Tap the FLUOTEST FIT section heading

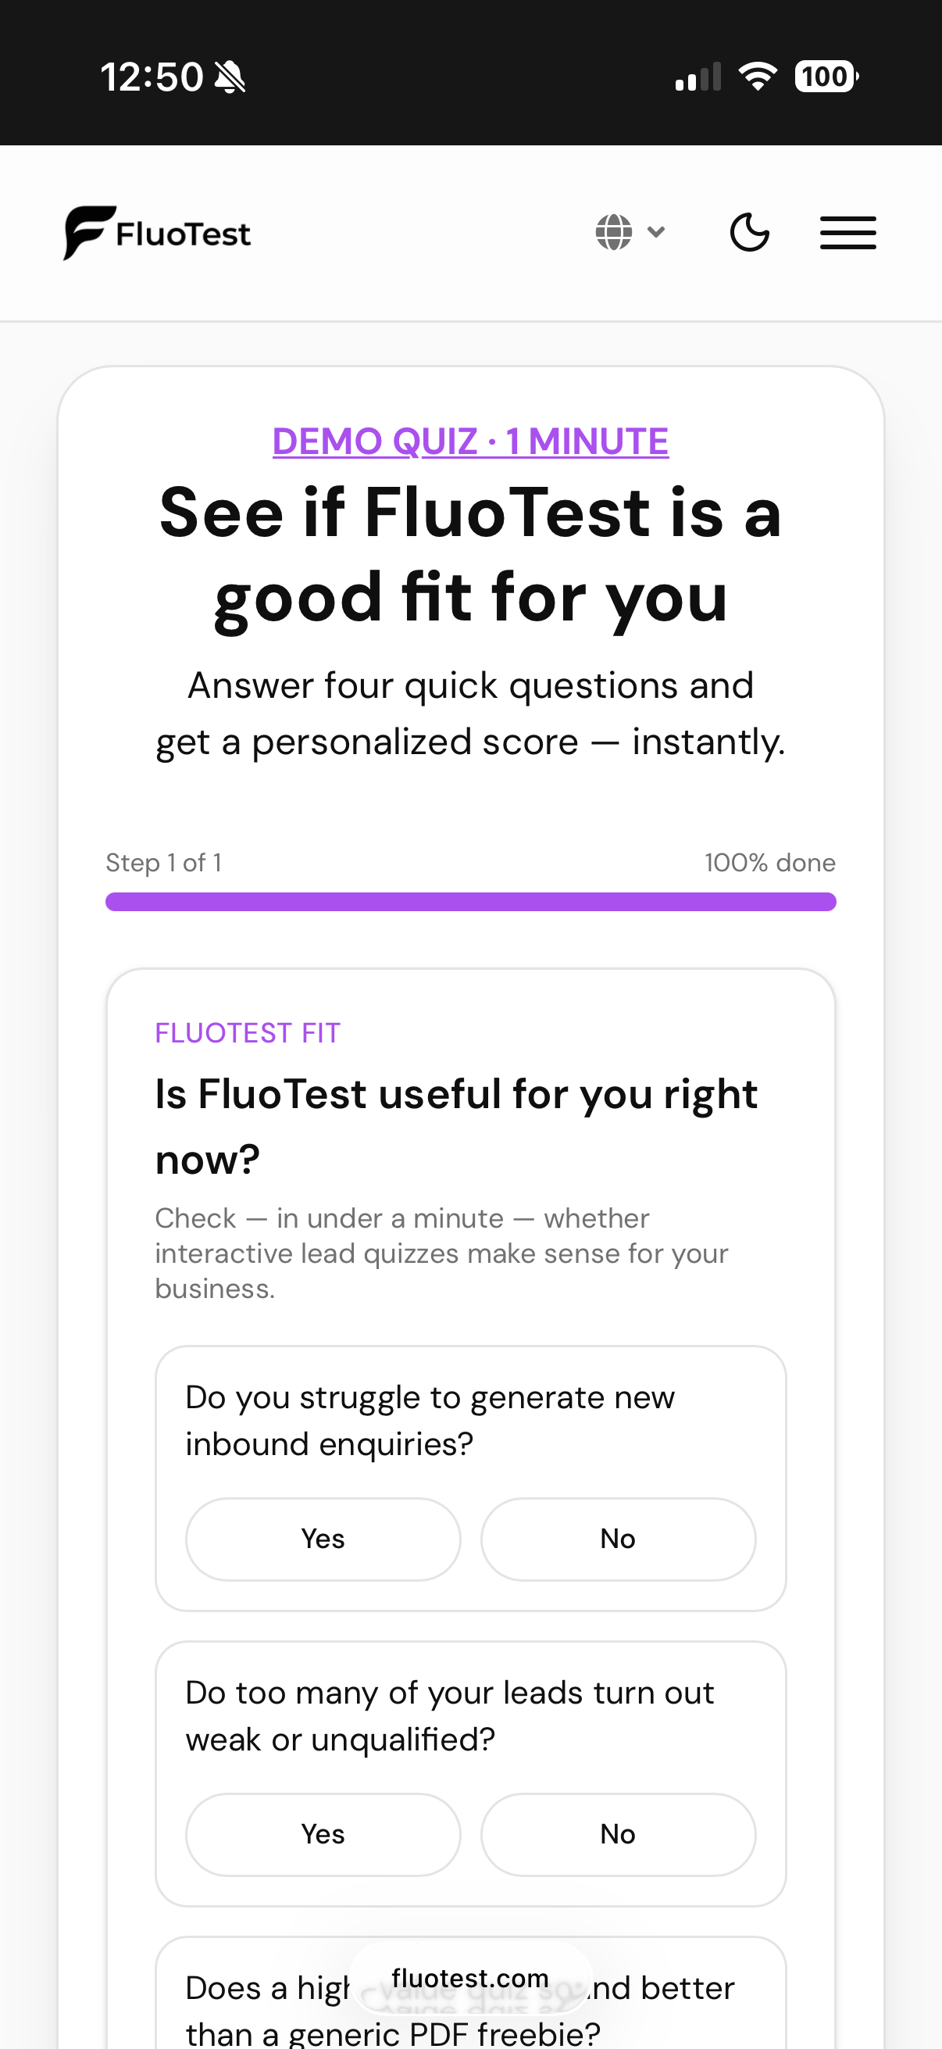point(248,1032)
